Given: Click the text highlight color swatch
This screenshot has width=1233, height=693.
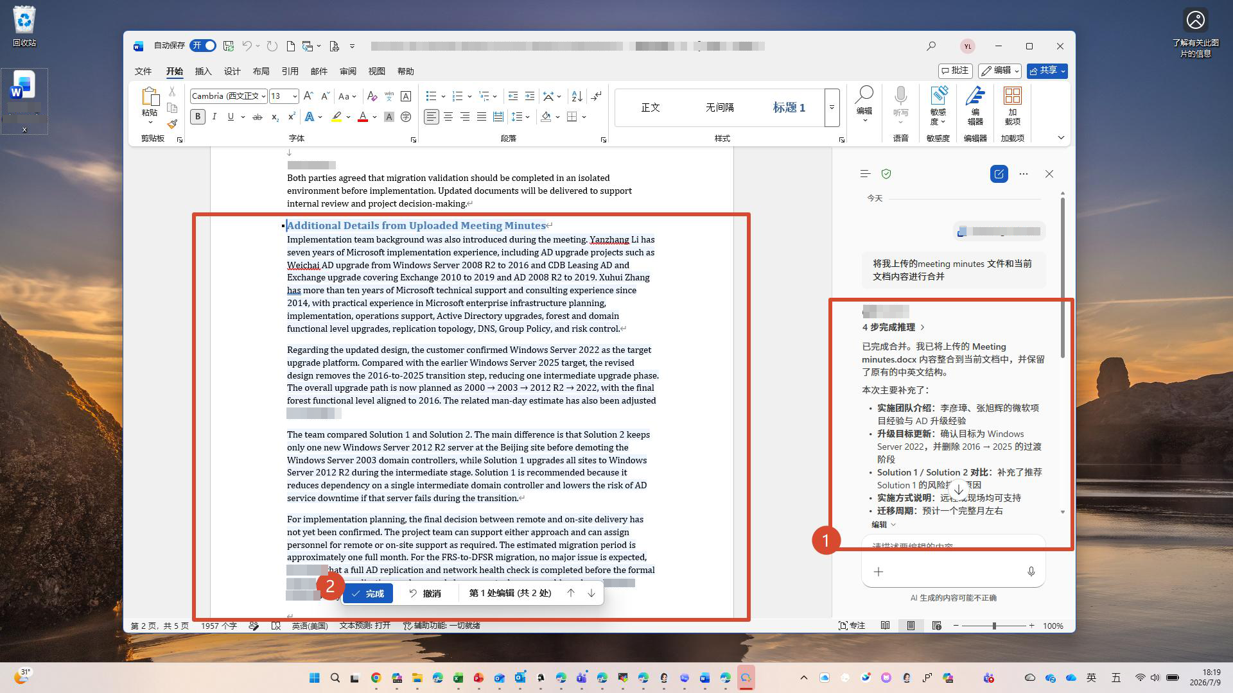Looking at the screenshot, I should click(337, 117).
